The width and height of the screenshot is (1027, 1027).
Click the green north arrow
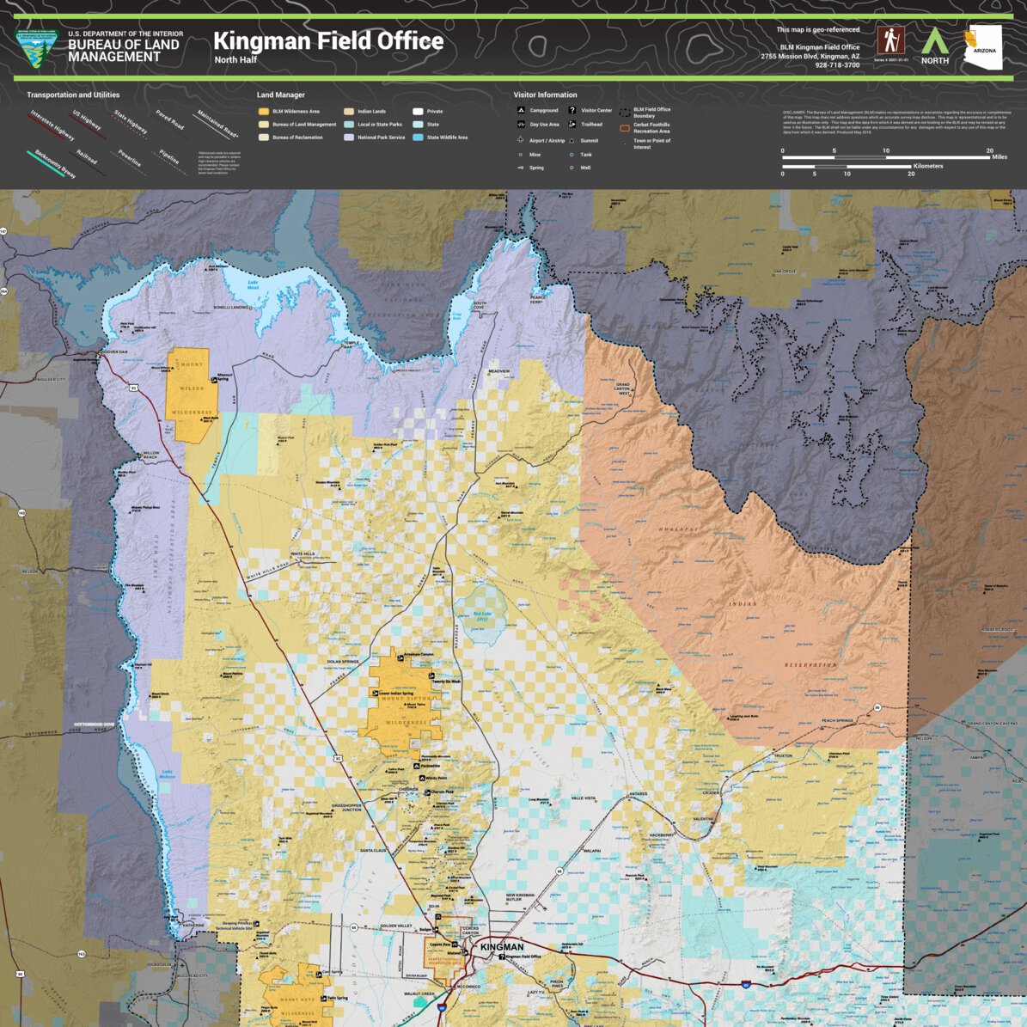(935, 40)
